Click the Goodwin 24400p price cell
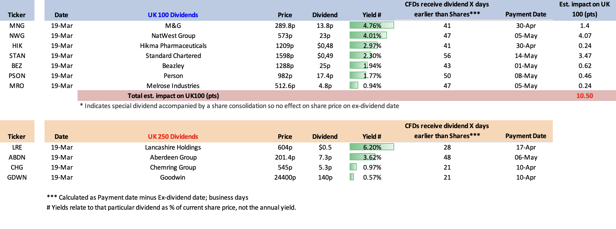This screenshot has width=616, height=229. pyautogui.click(x=285, y=177)
